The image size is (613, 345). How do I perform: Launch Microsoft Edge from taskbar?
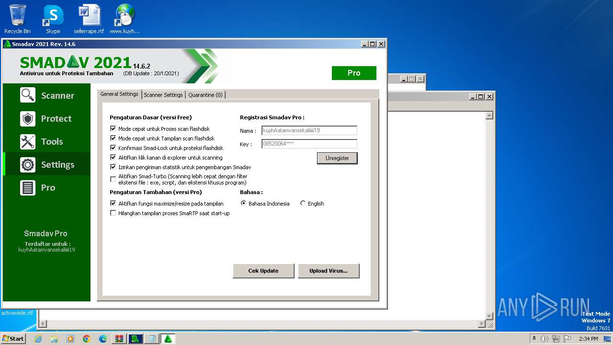103,339
